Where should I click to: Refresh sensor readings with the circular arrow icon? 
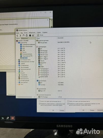click(27, 35)
